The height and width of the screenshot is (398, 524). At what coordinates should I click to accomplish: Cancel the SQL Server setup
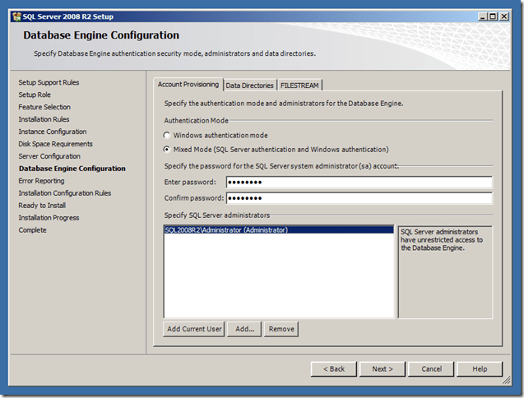(431, 369)
